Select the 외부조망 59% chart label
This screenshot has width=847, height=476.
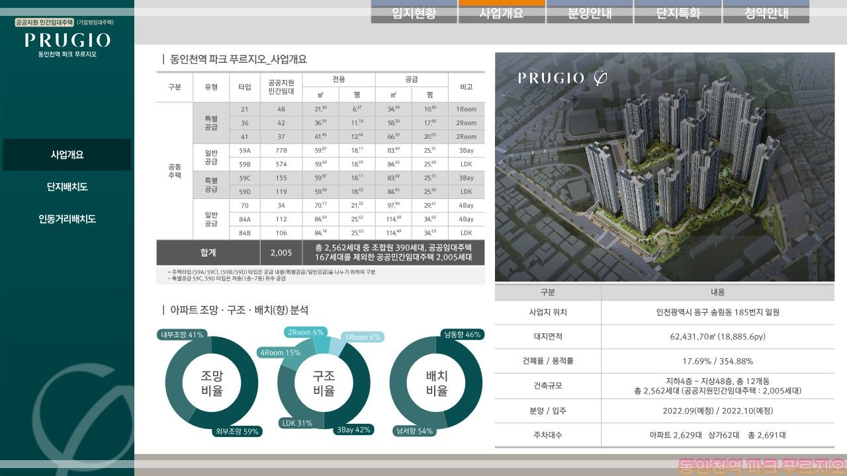click(237, 432)
